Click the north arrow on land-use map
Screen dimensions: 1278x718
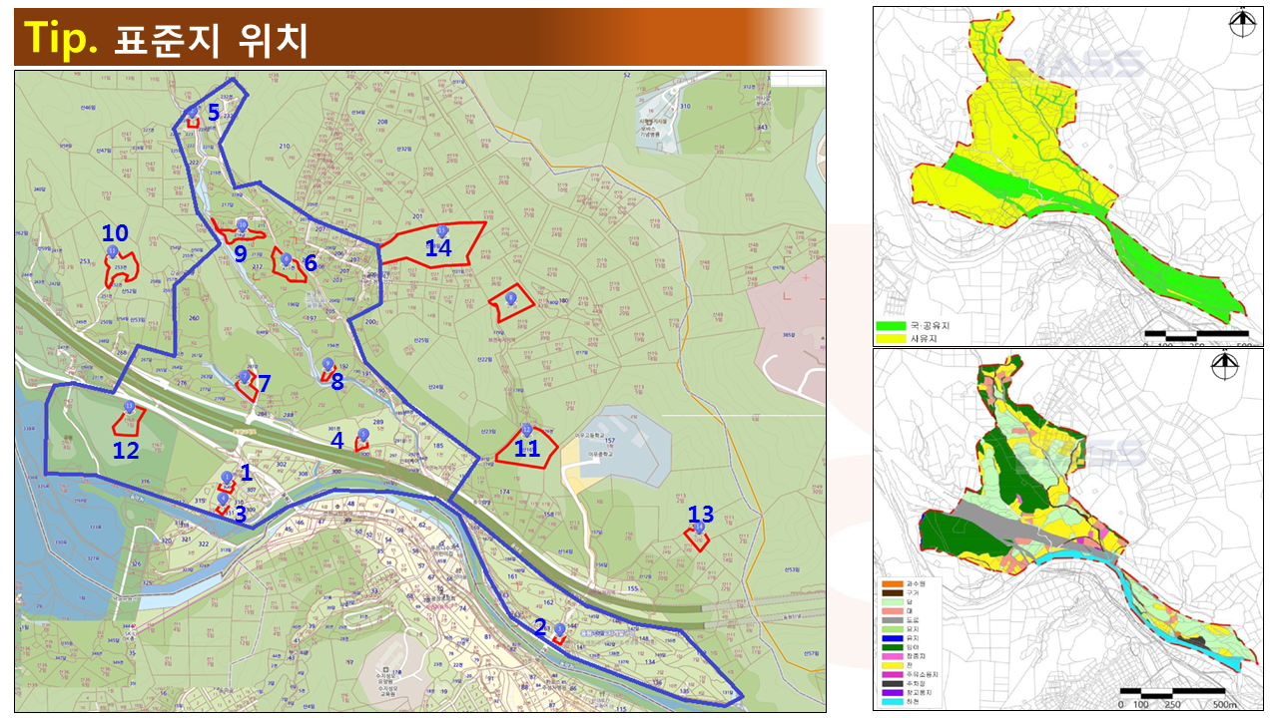[x=1227, y=367]
